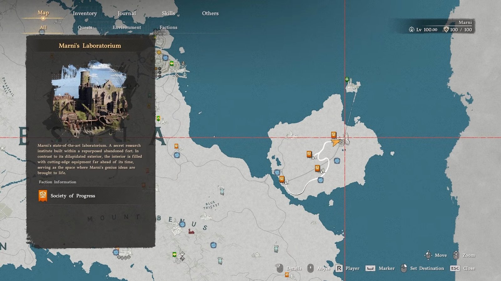Screen dimensions: 501x281
Task: Select orange banner directly above player arrow
Action: [334, 135]
